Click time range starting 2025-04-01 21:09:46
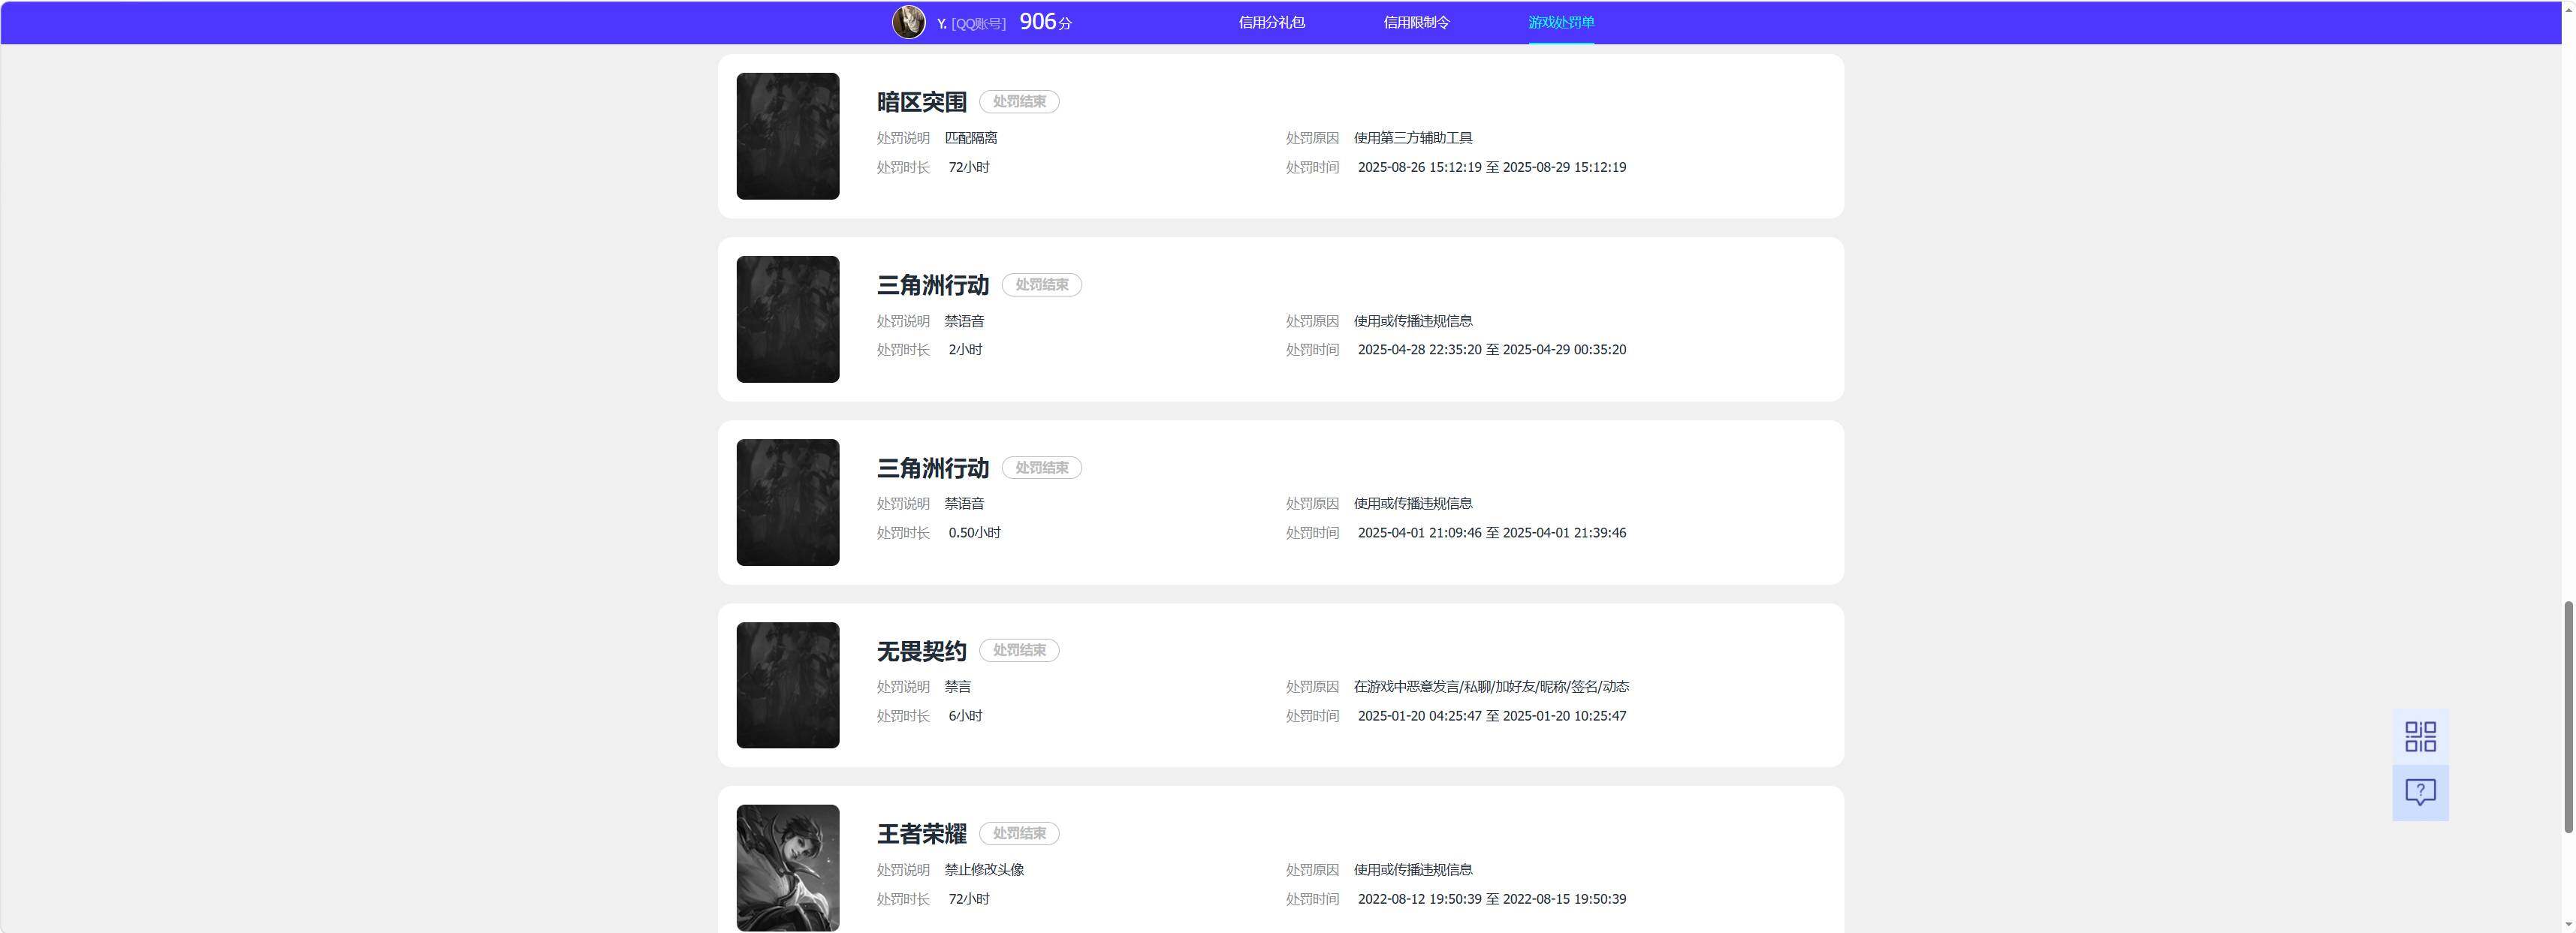 coord(1491,532)
